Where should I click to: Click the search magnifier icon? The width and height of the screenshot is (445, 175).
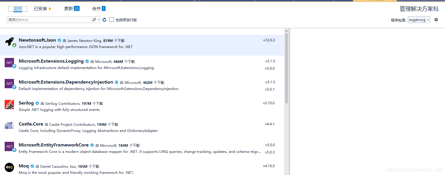94,20
